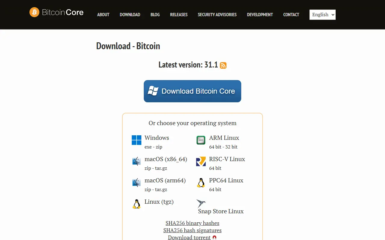The image size is (385, 240).
Task: Open the Blog menu item
Action: [x=155, y=15]
